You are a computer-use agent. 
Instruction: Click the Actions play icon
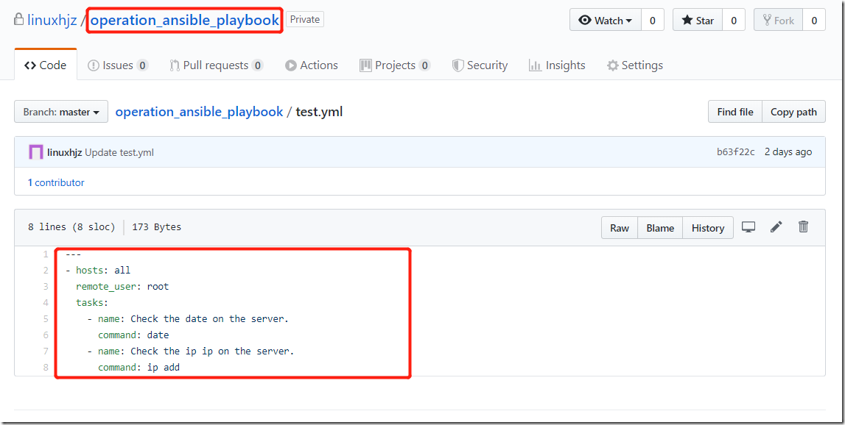[x=291, y=65]
